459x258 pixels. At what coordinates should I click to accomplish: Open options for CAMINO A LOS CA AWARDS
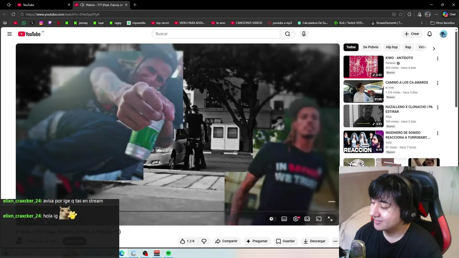[437, 83]
